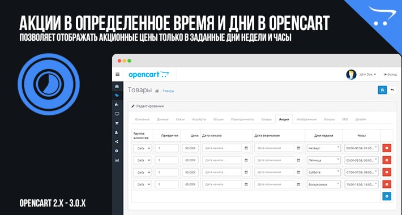Open the Reports chart sidebar icon
Viewport: 402px width, 215px height.
pos(117,160)
